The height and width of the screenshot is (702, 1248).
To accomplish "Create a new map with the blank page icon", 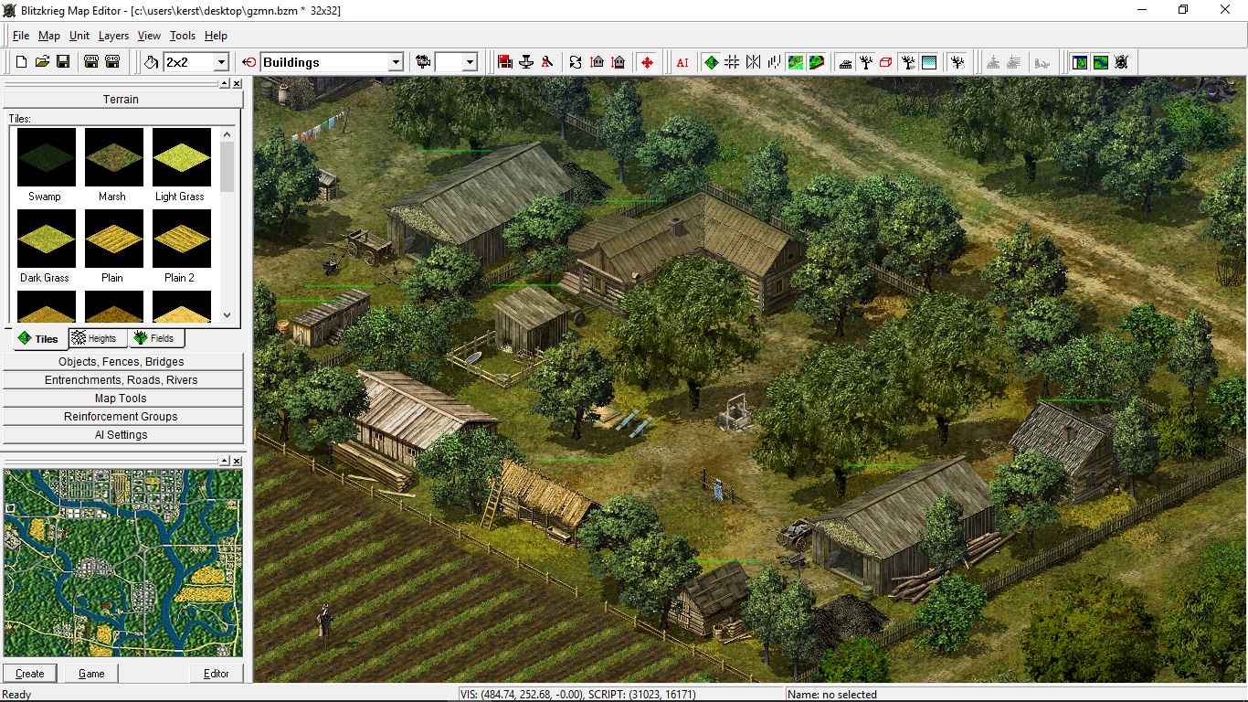I will click(22, 62).
